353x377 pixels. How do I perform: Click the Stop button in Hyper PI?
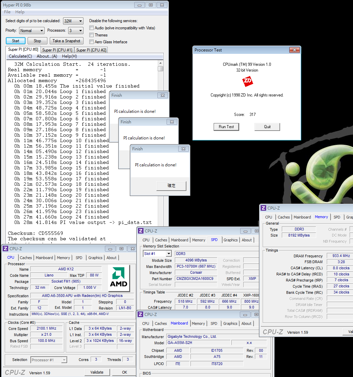(37, 41)
